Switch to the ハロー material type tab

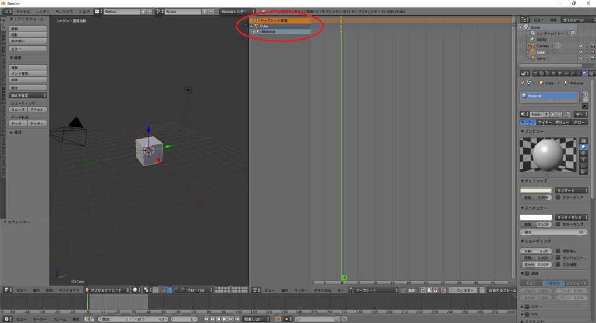coord(579,122)
